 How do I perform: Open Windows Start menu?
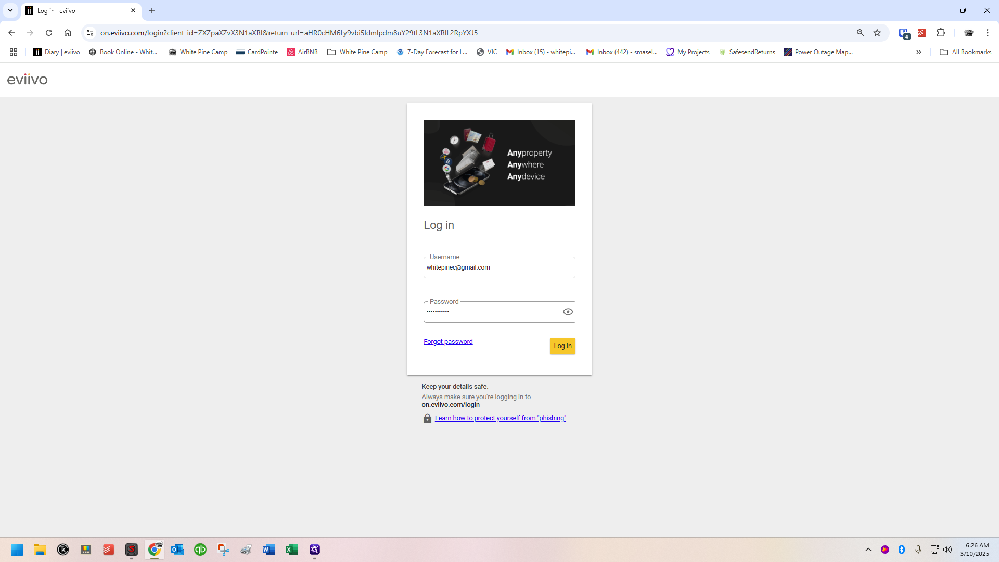pos(17,550)
